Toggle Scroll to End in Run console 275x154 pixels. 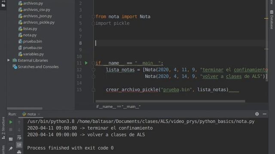coord(19,145)
